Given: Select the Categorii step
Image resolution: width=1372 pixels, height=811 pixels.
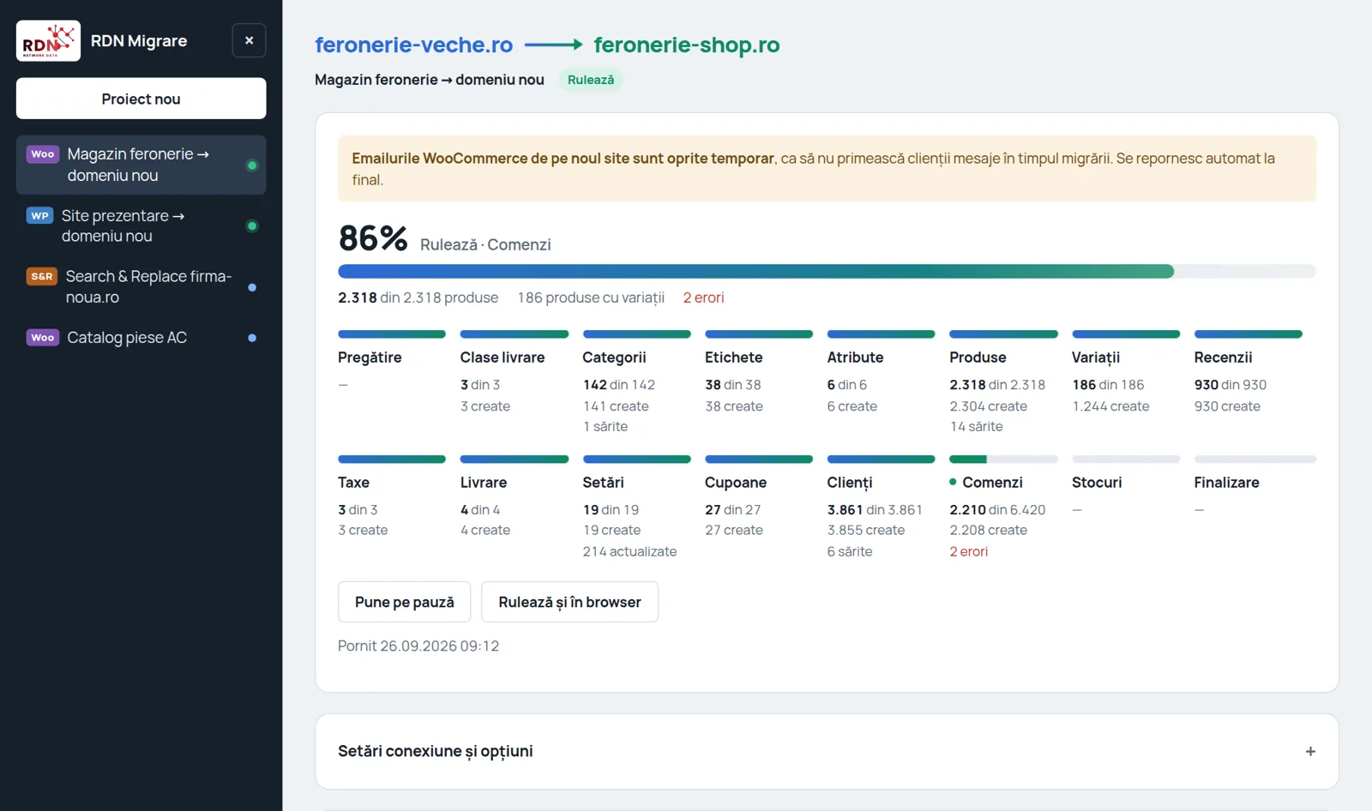Looking at the screenshot, I should pyautogui.click(x=614, y=357).
